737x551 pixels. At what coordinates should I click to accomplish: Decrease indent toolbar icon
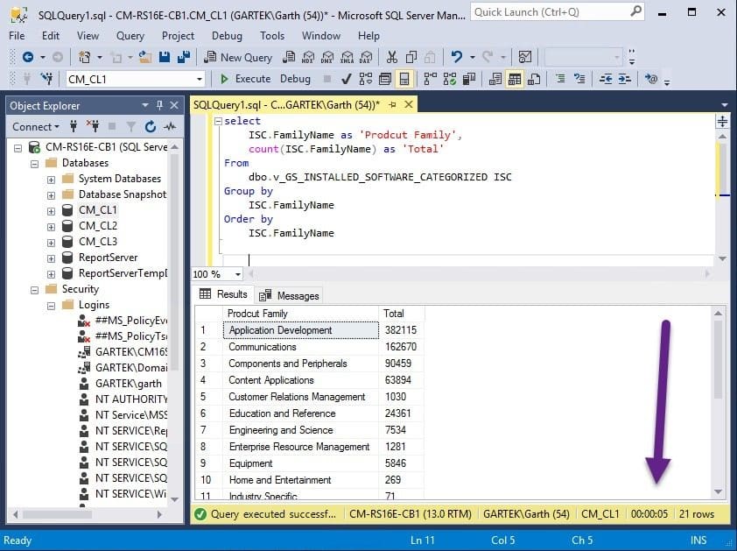point(606,79)
